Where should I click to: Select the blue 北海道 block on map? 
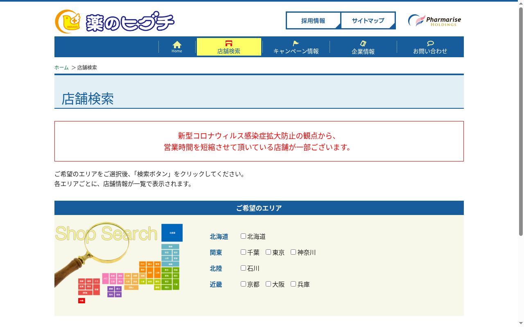pyautogui.click(x=172, y=233)
